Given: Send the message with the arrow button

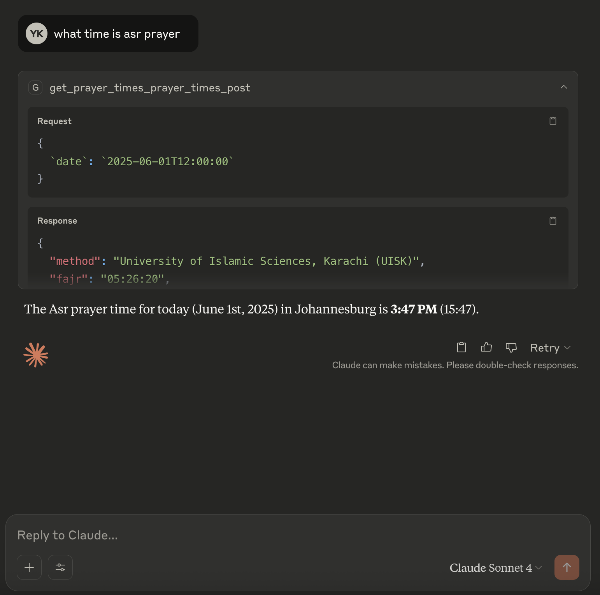Looking at the screenshot, I should tap(567, 567).
